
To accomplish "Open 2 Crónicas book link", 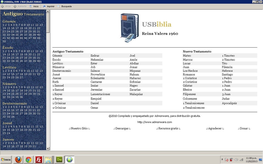I will pos(59,108).
